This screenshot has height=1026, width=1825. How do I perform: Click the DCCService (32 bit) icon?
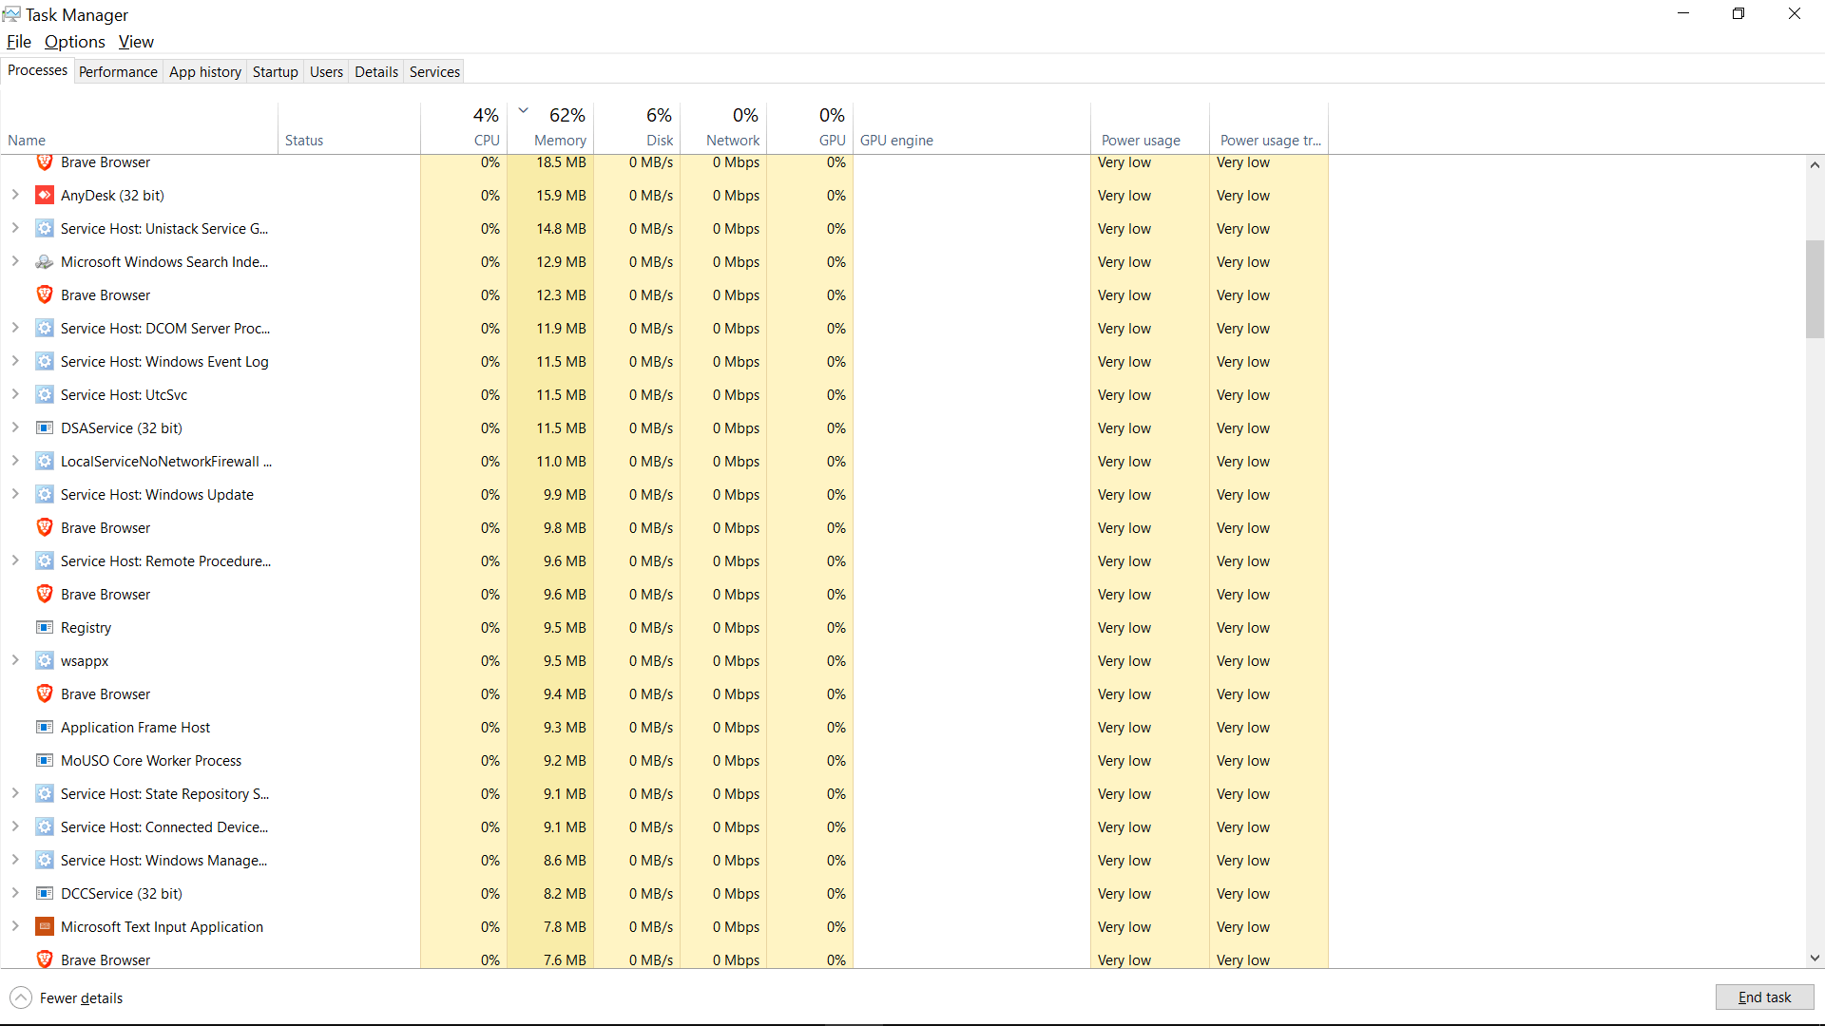point(44,894)
